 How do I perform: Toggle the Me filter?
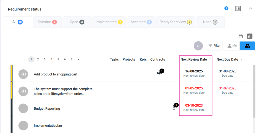(x=232, y=46)
